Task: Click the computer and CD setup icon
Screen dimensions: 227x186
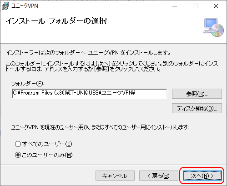Action: 213,27
